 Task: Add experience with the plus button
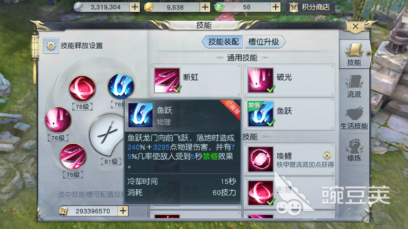click(x=123, y=211)
